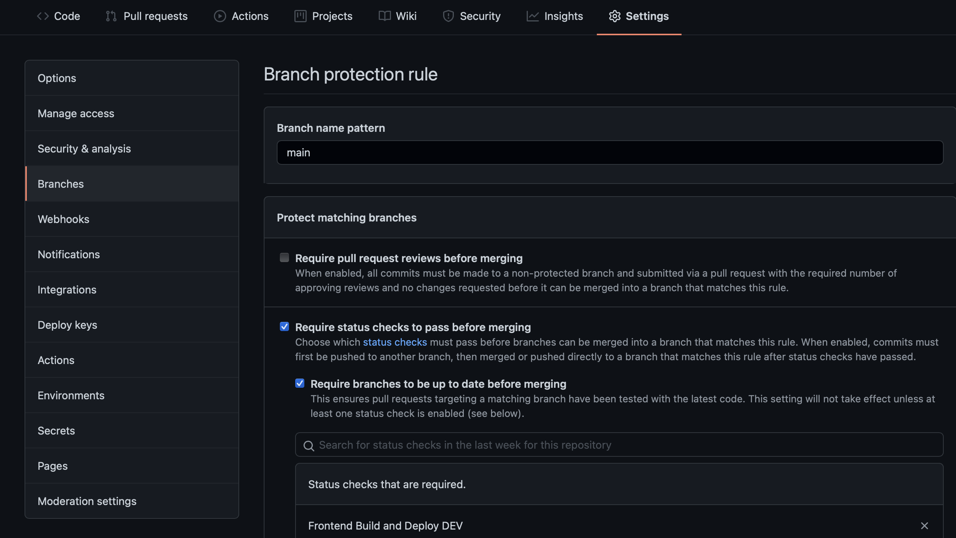Screen dimensions: 956x538
Task: Switch to the Pull requests tab
Action: (155, 16)
